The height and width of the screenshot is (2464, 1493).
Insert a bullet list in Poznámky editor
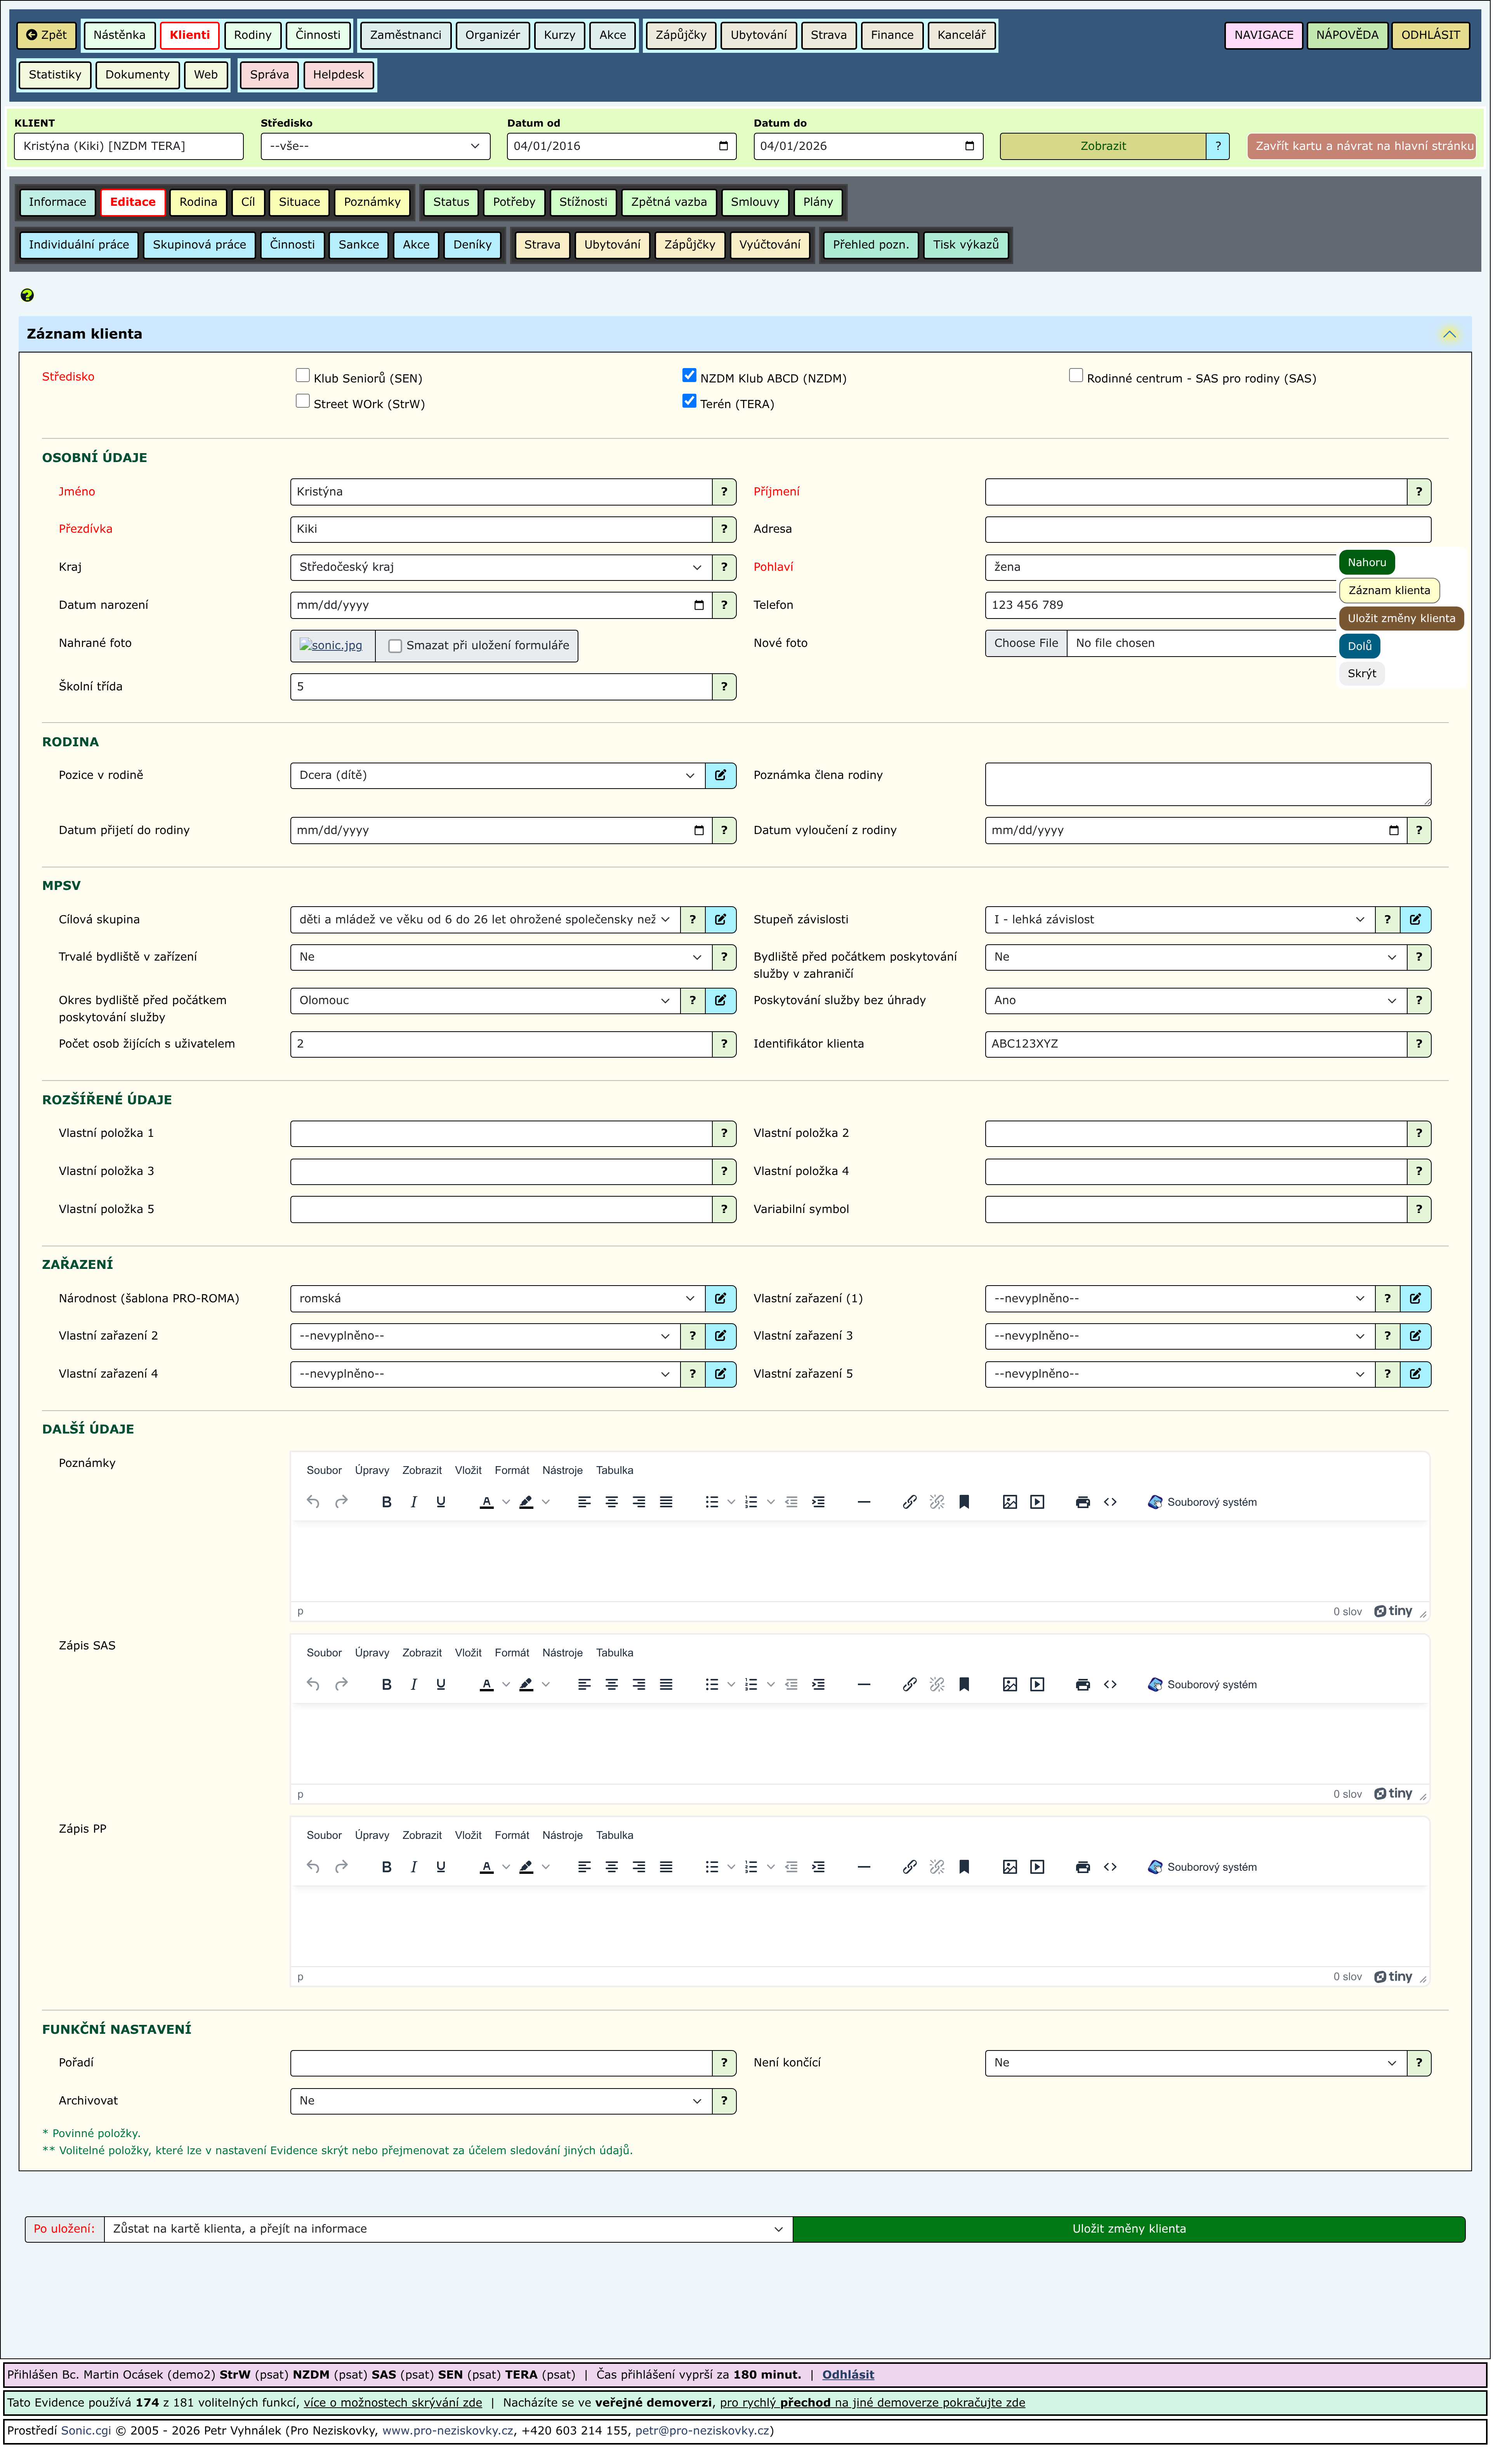(x=712, y=1502)
